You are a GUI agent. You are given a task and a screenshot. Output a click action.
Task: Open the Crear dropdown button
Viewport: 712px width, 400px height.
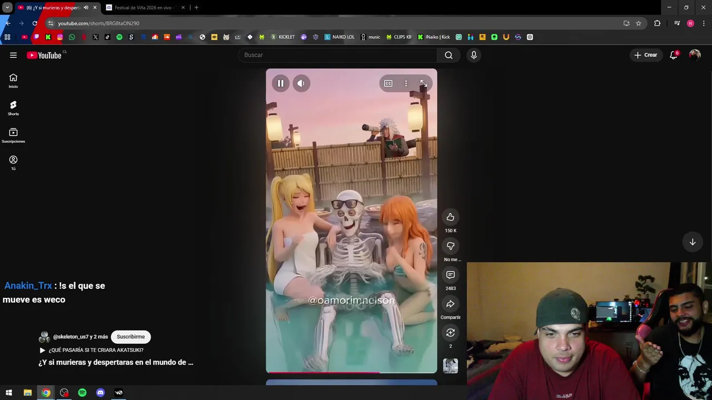tap(646, 55)
